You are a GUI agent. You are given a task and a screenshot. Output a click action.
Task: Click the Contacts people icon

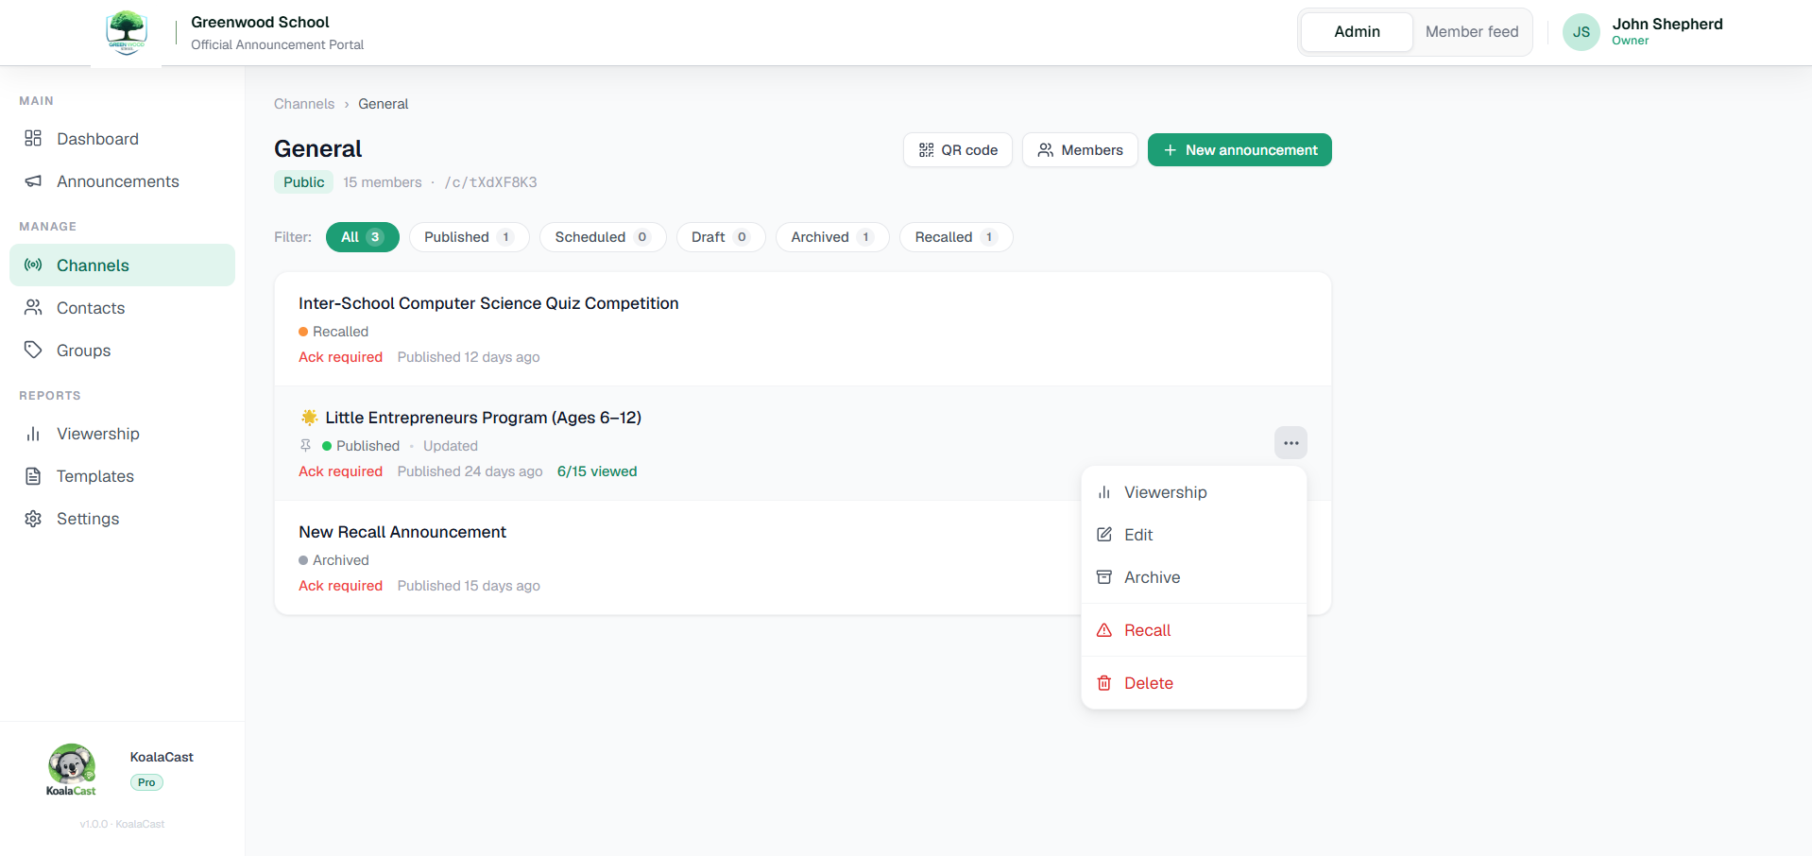[x=33, y=308]
